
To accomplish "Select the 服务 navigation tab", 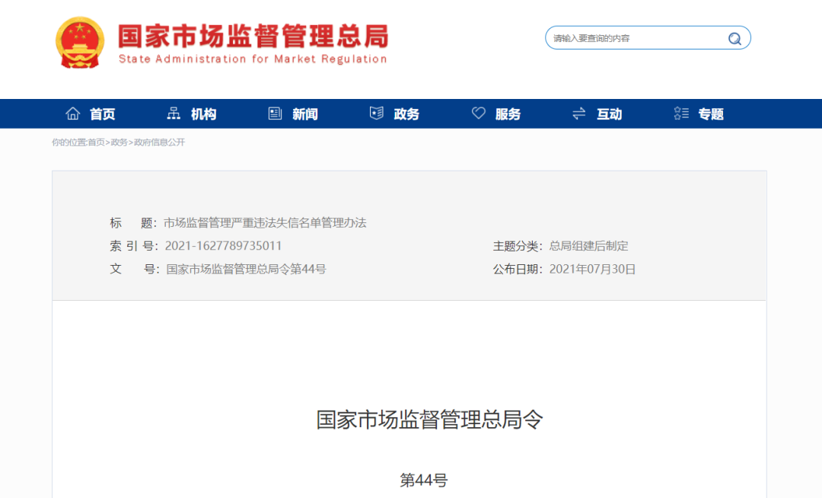I will click(508, 113).
